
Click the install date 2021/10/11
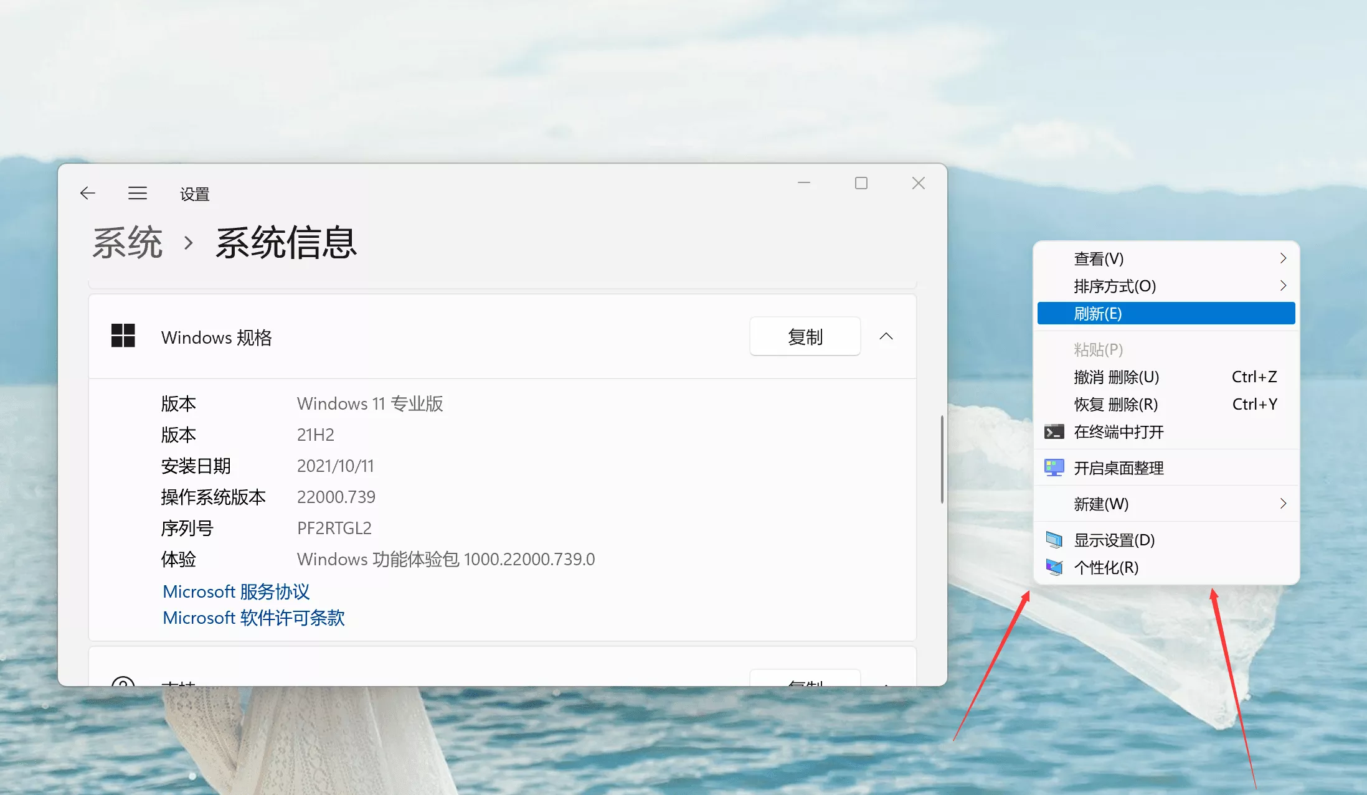click(336, 466)
